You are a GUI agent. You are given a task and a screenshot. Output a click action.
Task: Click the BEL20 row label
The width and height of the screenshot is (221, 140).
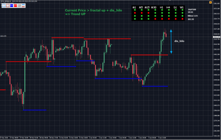pyautogui.click(x=191, y=19)
